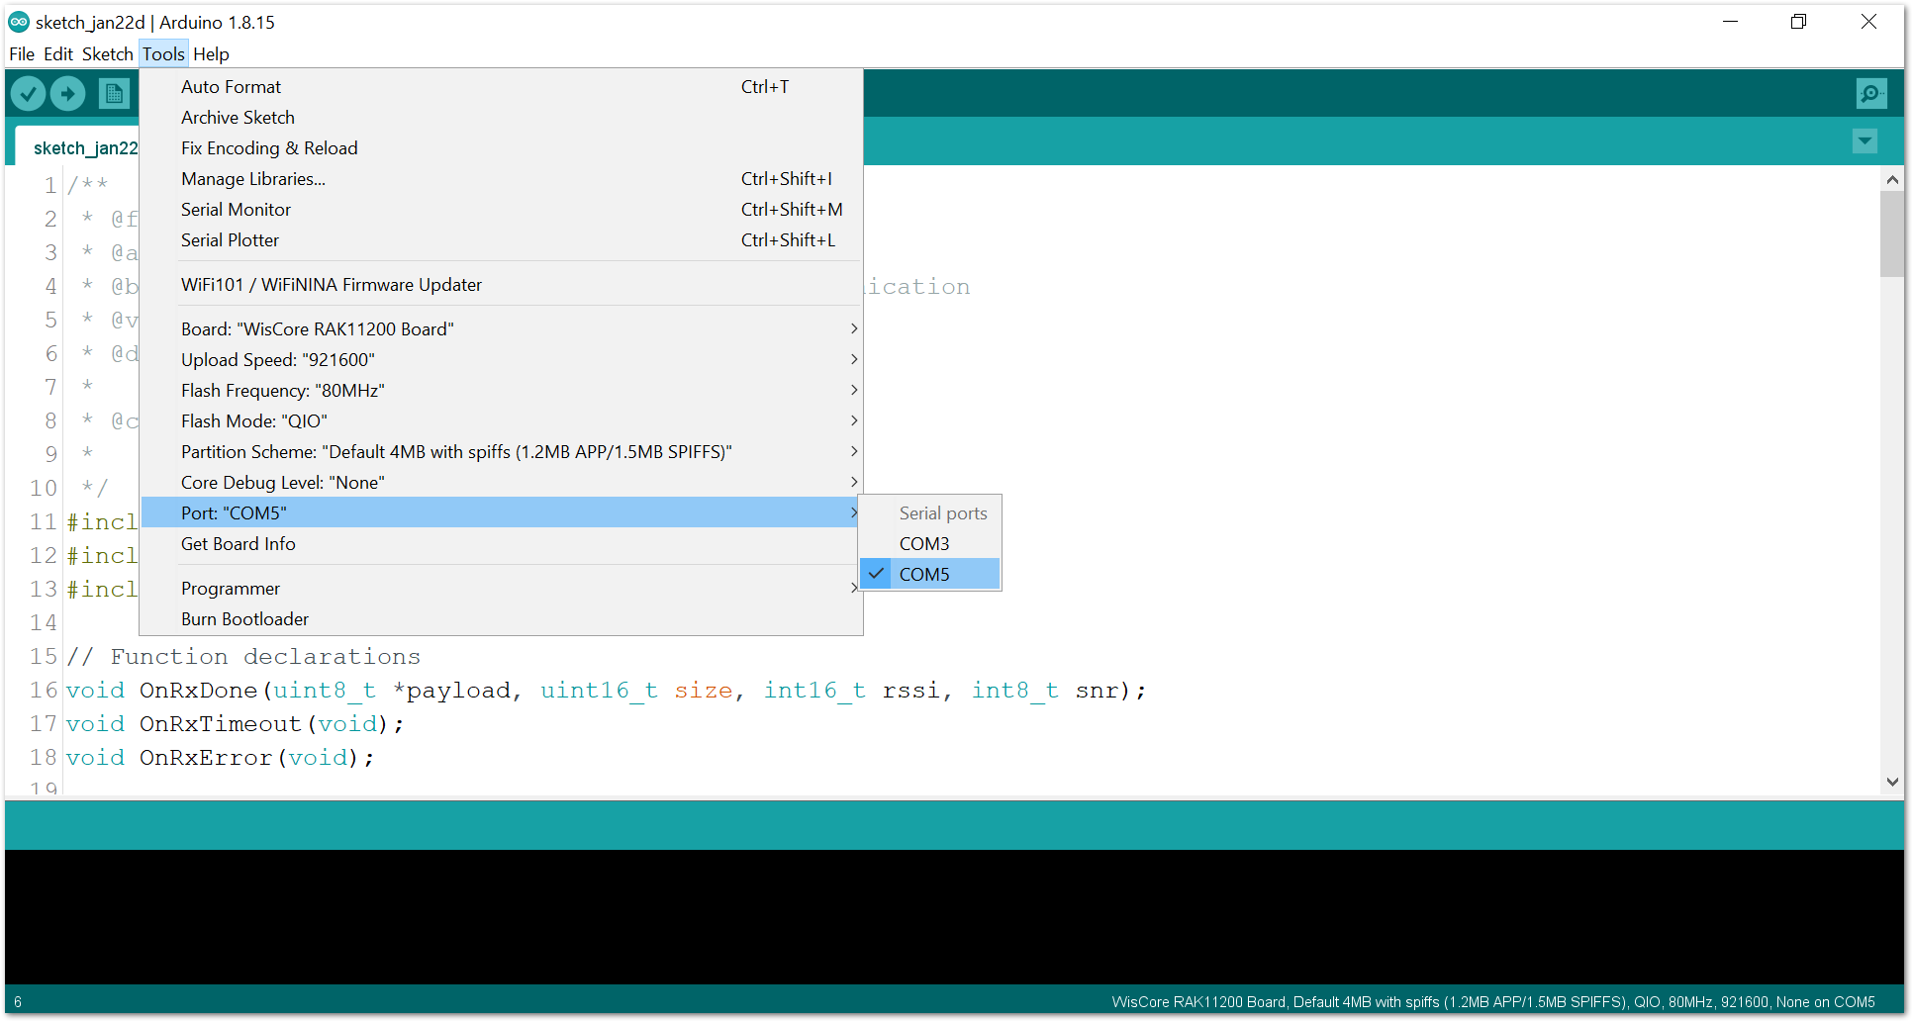The image size is (1913, 1022).
Task: Open the tab dropdown arrow button
Action: click(1865, 141)
